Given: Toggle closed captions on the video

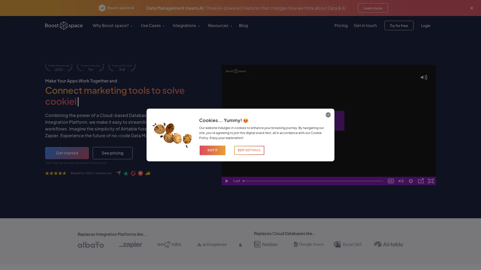Looking at the screenshot, I should (x=391, y=181).
